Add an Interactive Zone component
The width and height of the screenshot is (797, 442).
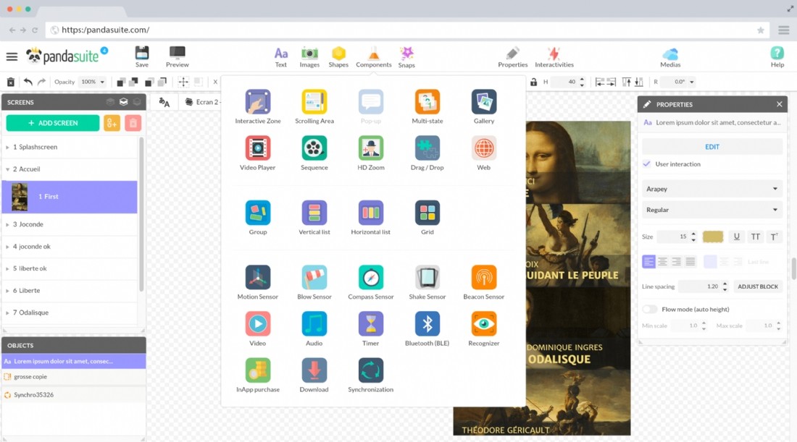pos(258,102)
